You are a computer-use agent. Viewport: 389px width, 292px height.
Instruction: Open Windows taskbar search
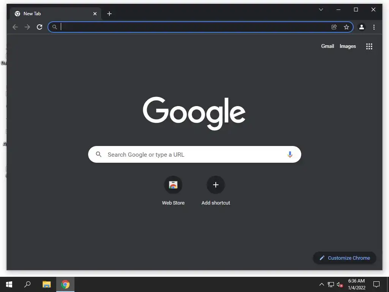(27, 284)
